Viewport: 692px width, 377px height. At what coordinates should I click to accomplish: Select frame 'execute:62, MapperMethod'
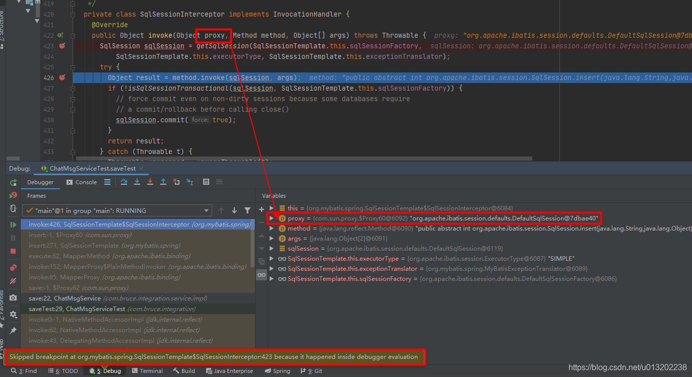(x=136, y=256)
